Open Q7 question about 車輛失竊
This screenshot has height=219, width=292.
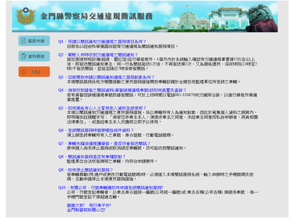pyautogui.click(x=104, y=144)
